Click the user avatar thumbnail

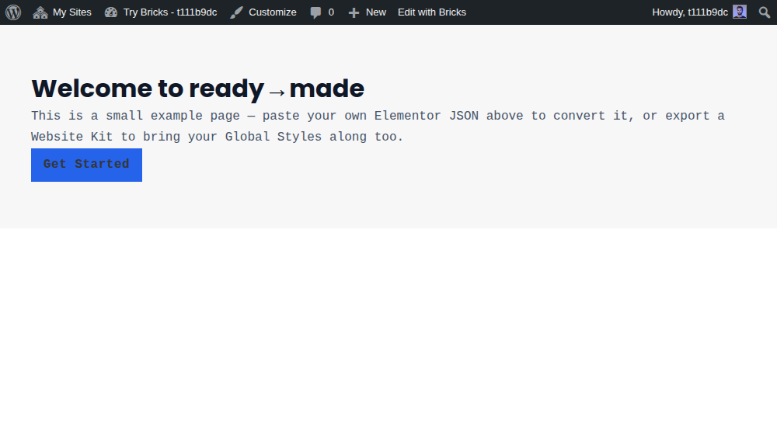tap(740, 12)
